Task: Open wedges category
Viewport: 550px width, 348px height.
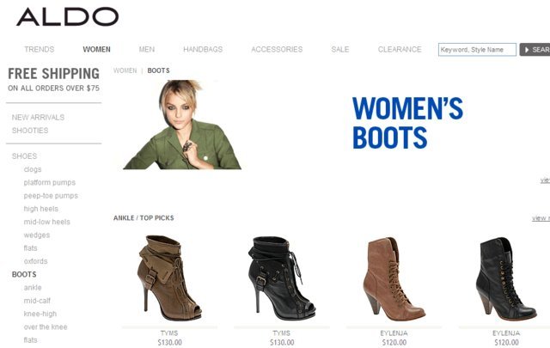Action: click(x=37, y=235)
